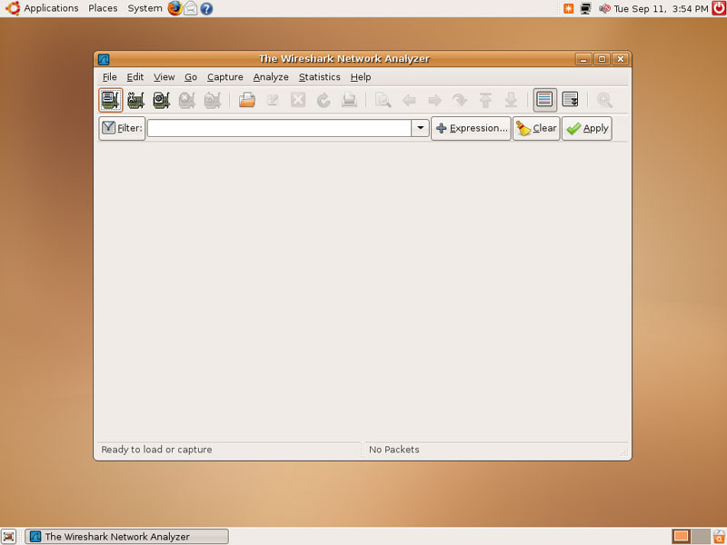Viewport: 727px width, 545px height.
Task: Switch to first workspace in switcher
Action: coord(681,537)
